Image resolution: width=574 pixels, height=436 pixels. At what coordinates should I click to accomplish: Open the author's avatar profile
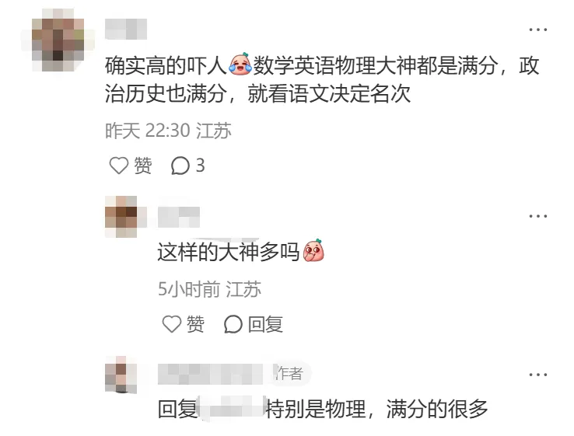tap(121, 375)
